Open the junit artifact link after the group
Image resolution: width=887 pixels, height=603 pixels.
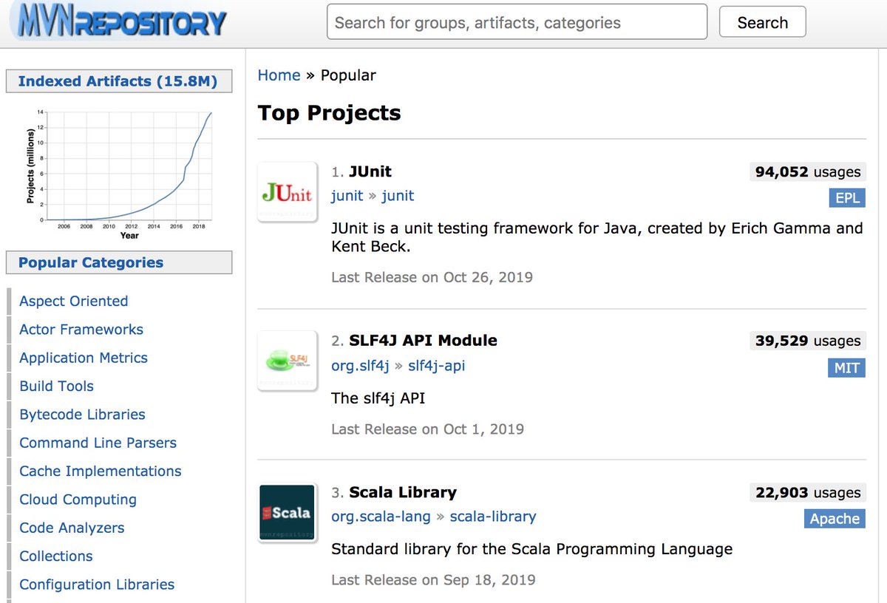point(398,196)
